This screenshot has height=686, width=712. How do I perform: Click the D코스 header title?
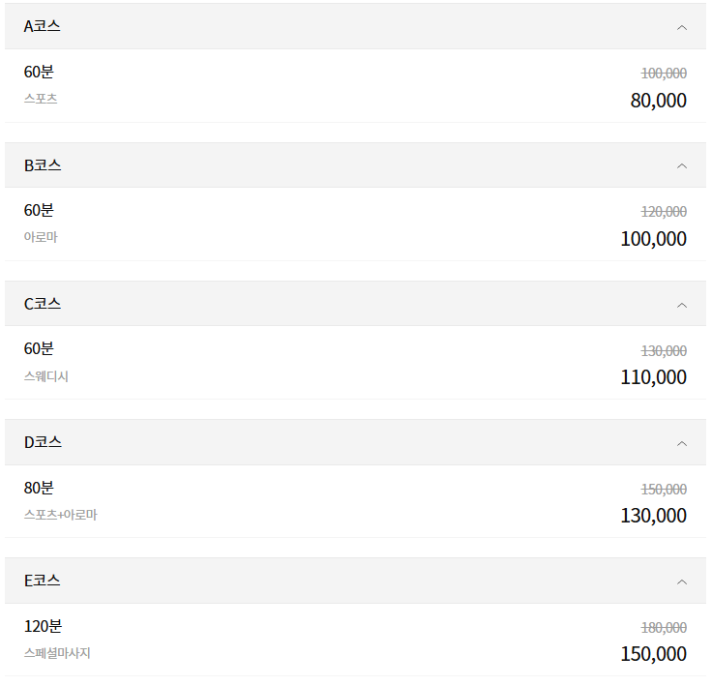point(43,442)
